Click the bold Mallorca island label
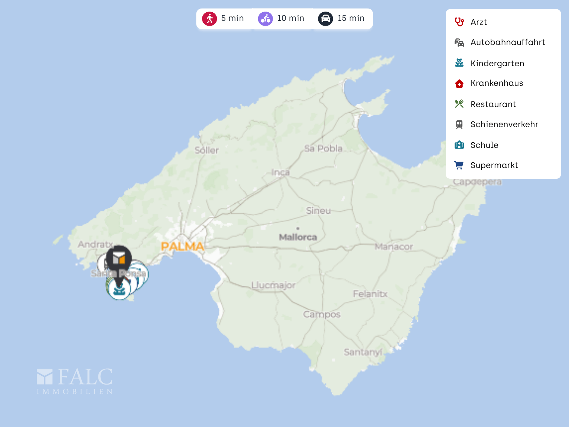Screen dimensions: 569x427 [298, 237]
